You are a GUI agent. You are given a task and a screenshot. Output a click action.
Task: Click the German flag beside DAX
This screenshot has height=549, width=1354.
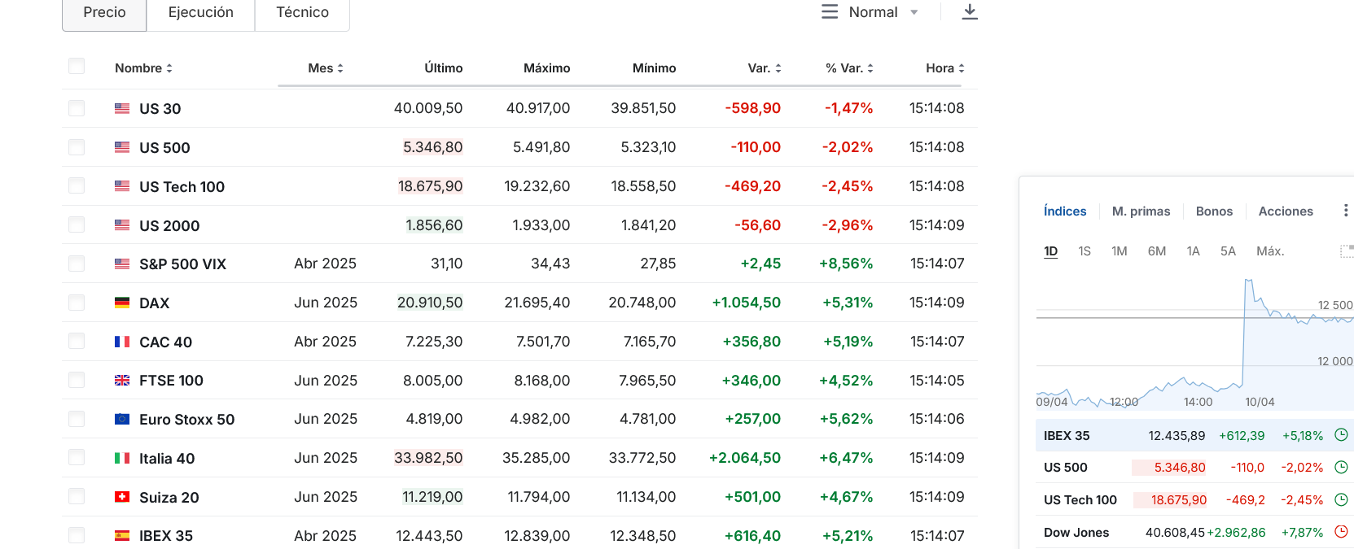[x=122, y=303]
